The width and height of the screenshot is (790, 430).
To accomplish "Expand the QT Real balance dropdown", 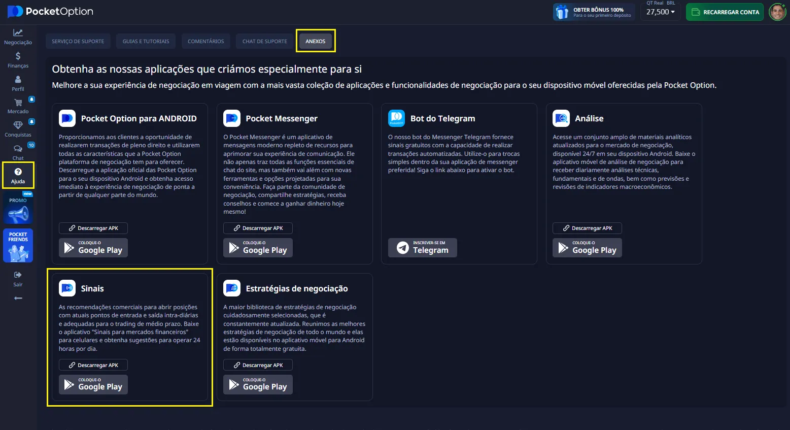I will point(660,12).
